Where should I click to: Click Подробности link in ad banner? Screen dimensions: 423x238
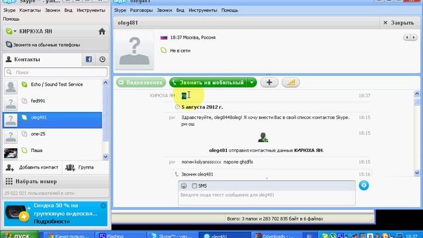(x=52, y=221)
